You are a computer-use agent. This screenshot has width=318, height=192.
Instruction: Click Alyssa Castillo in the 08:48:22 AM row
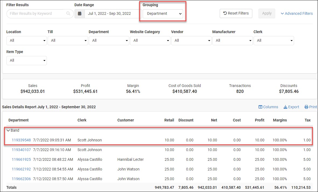90,160
